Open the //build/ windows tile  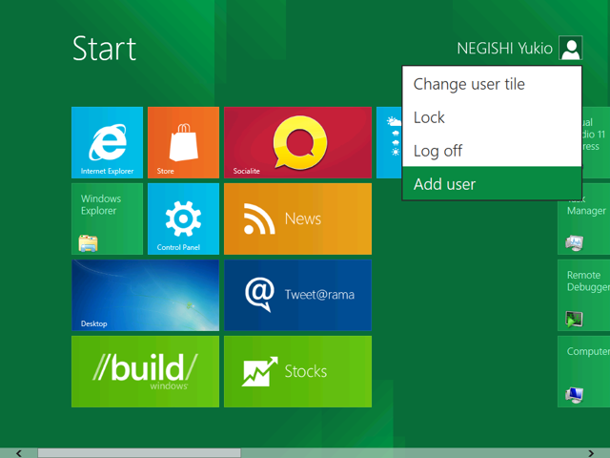pyautogui.click(x=145, y=371)
